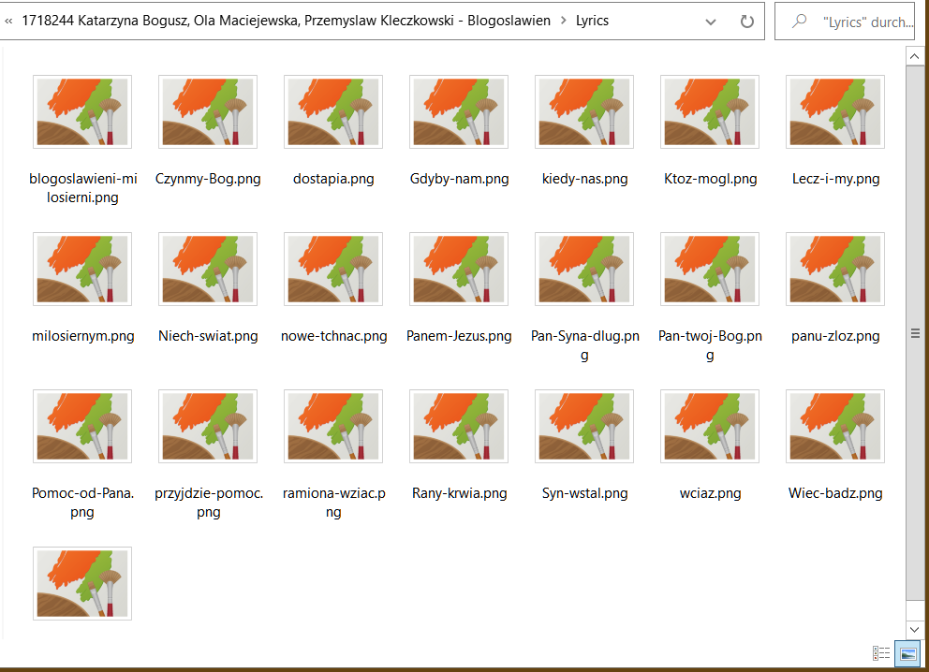Screen dimensions: 929x672
Task: Click the file name milosiernym.png
Action: point(83,336)
